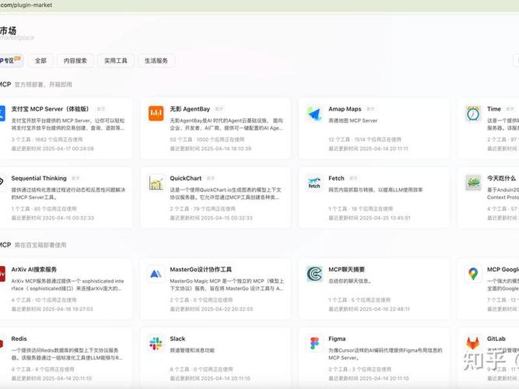Screen dimensions: 519x389
Task: Open the 今天吃什么 card title
Action: pyautogui.click(x=501, y=178)
